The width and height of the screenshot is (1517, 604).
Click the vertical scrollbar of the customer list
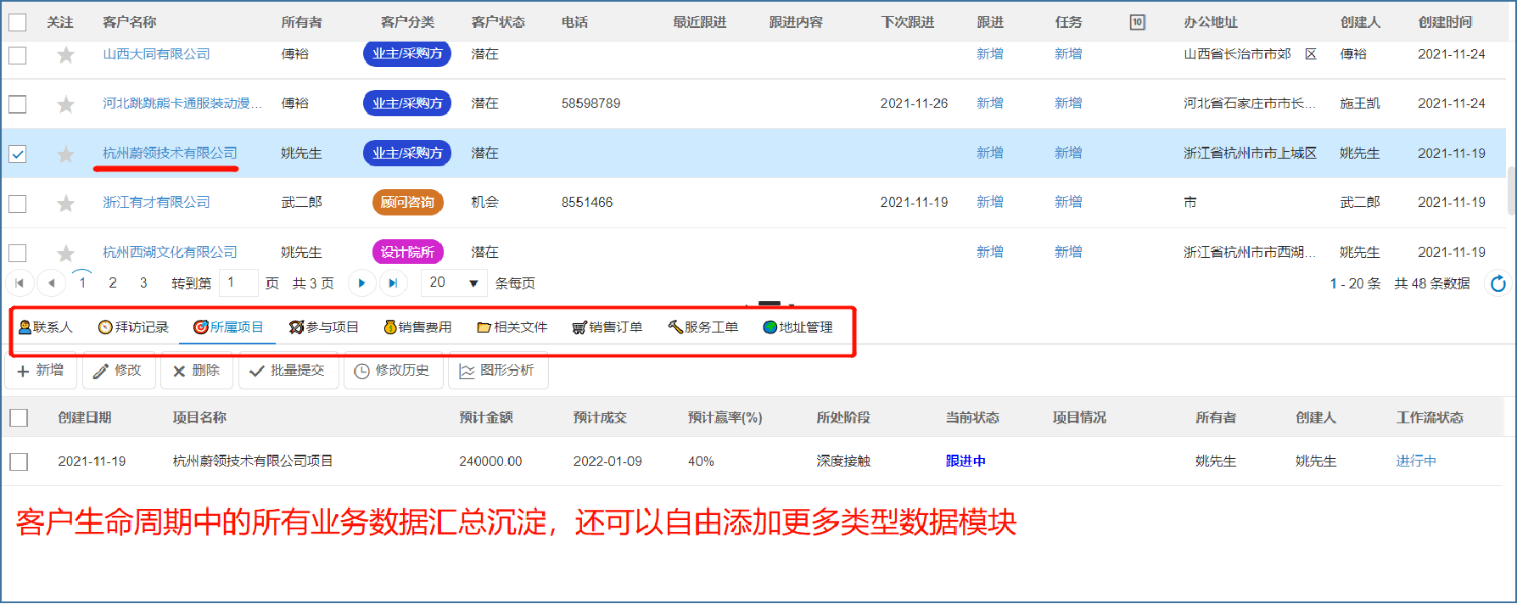point(1510,191)
